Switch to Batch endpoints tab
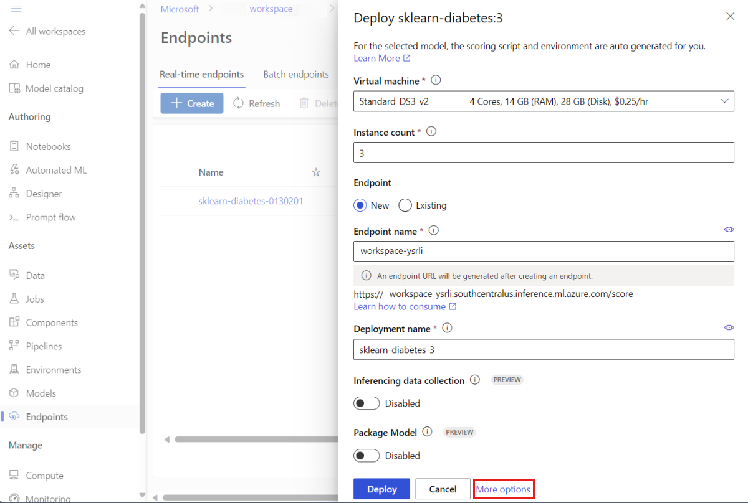 point(296,75)
